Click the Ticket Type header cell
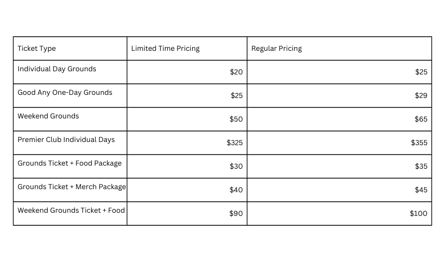 point(37,49)
